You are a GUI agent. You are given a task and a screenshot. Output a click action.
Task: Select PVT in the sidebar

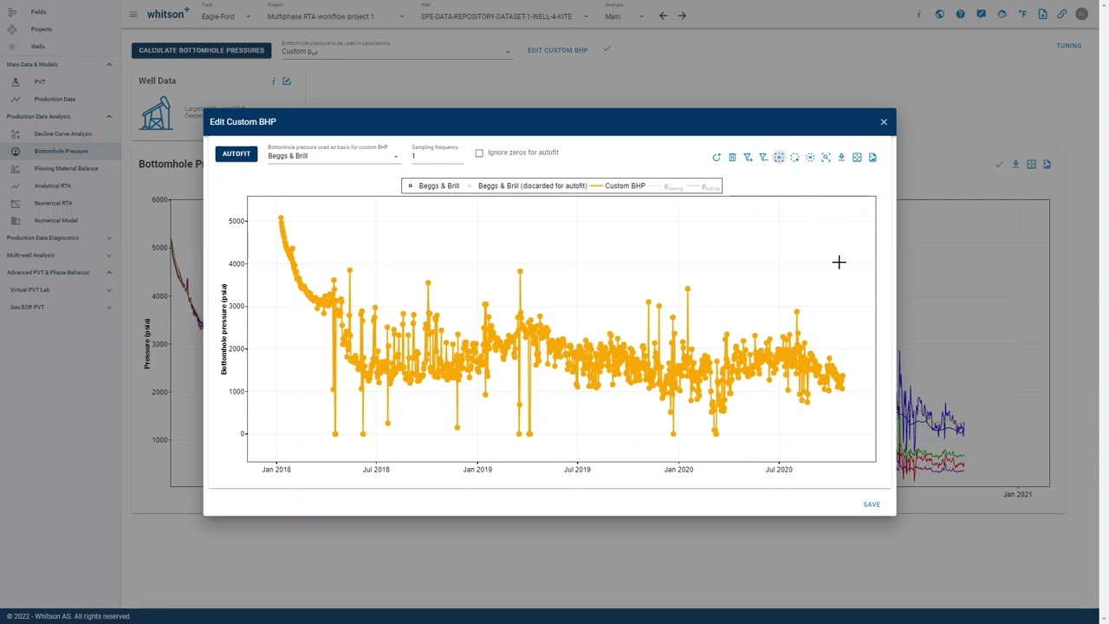tap(40, 81)
